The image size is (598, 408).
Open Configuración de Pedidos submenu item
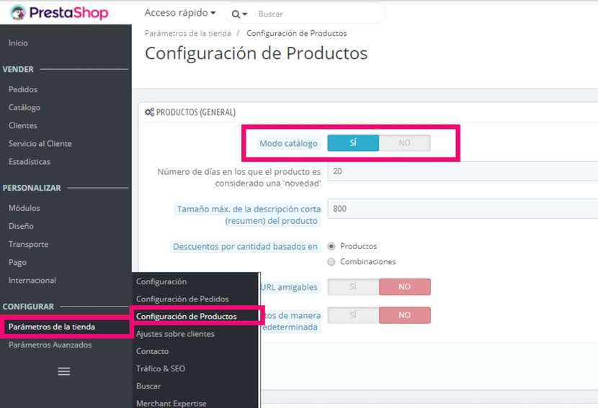182,299
